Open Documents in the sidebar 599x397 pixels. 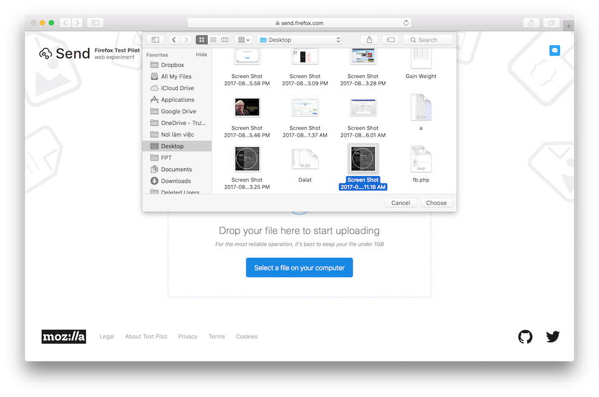(x=177, y=169)
